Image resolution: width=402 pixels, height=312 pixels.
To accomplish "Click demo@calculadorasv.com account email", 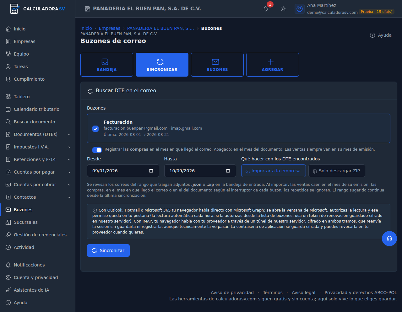I will point(332,12).
